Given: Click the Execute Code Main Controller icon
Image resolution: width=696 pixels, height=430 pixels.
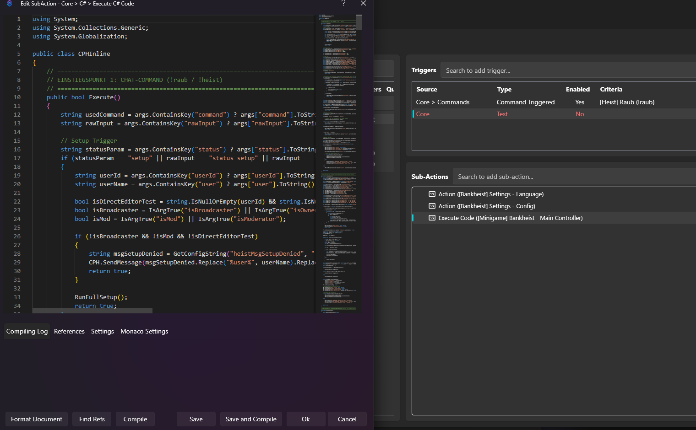Looking at the screenshot, I should click(x=432, y=218).
